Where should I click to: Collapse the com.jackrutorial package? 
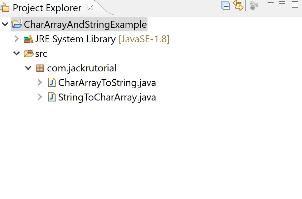tap(28, 68)
